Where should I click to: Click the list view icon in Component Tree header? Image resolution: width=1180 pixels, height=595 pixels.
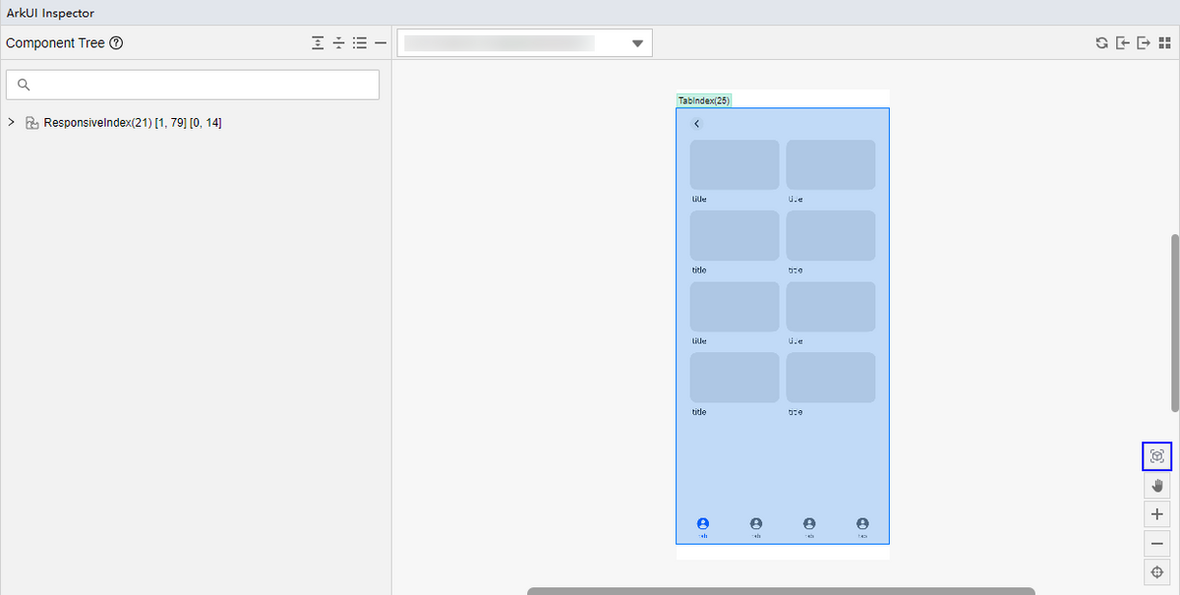[x=360, y=43]
